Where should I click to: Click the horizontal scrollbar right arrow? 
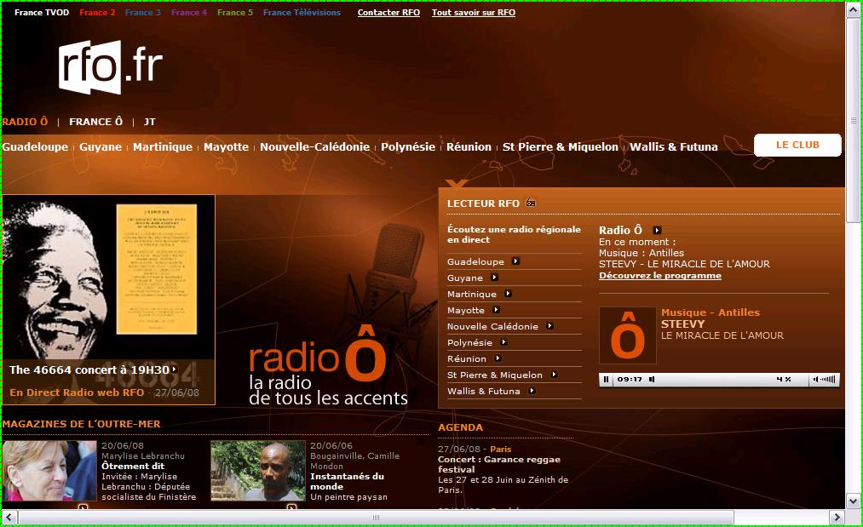pos(837,517)
